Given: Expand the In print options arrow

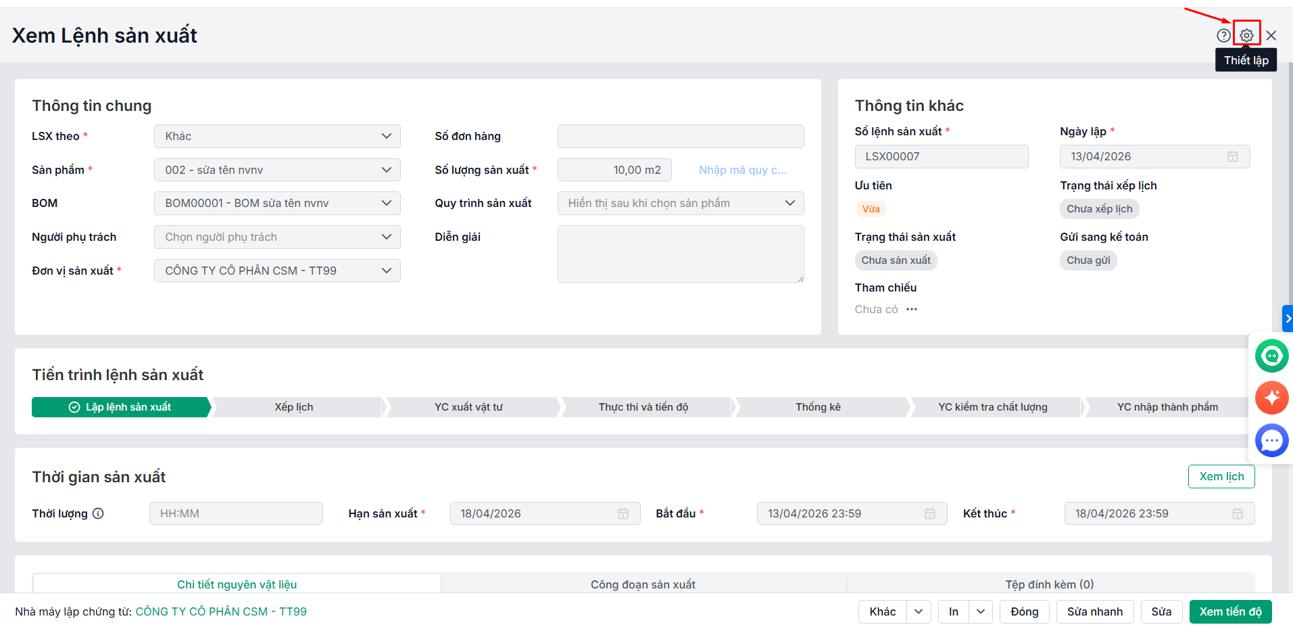Looking at the screenshot, I should click(980, 611).
